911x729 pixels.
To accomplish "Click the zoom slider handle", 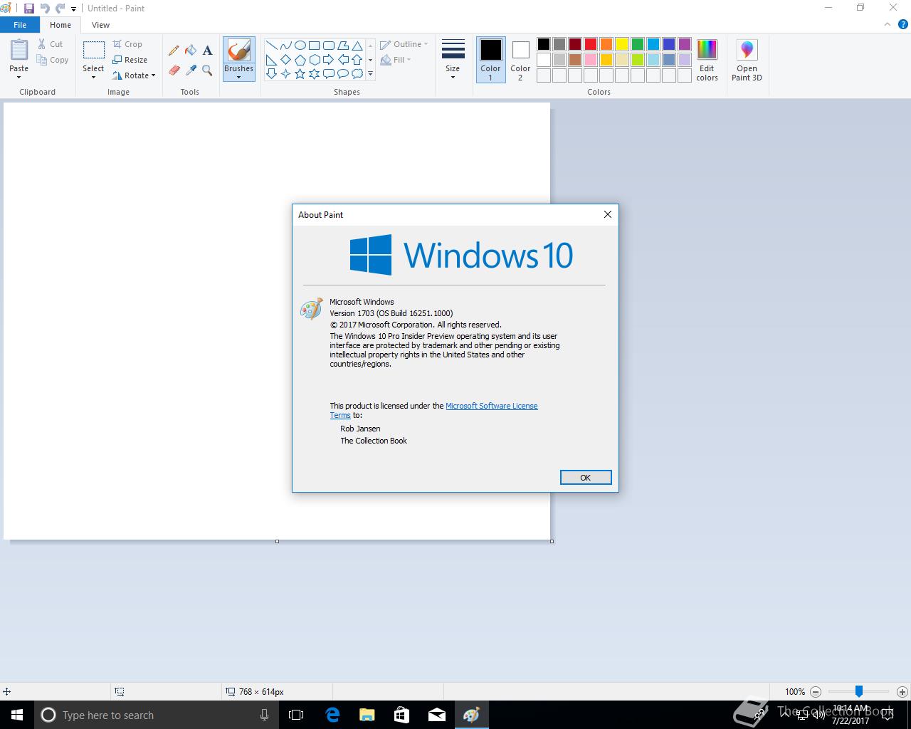I will click(859, 691).
